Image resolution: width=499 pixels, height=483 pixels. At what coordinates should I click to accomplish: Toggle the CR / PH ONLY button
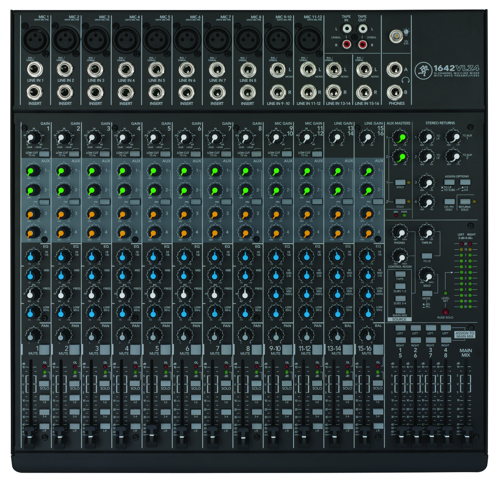tap(449, 202)
